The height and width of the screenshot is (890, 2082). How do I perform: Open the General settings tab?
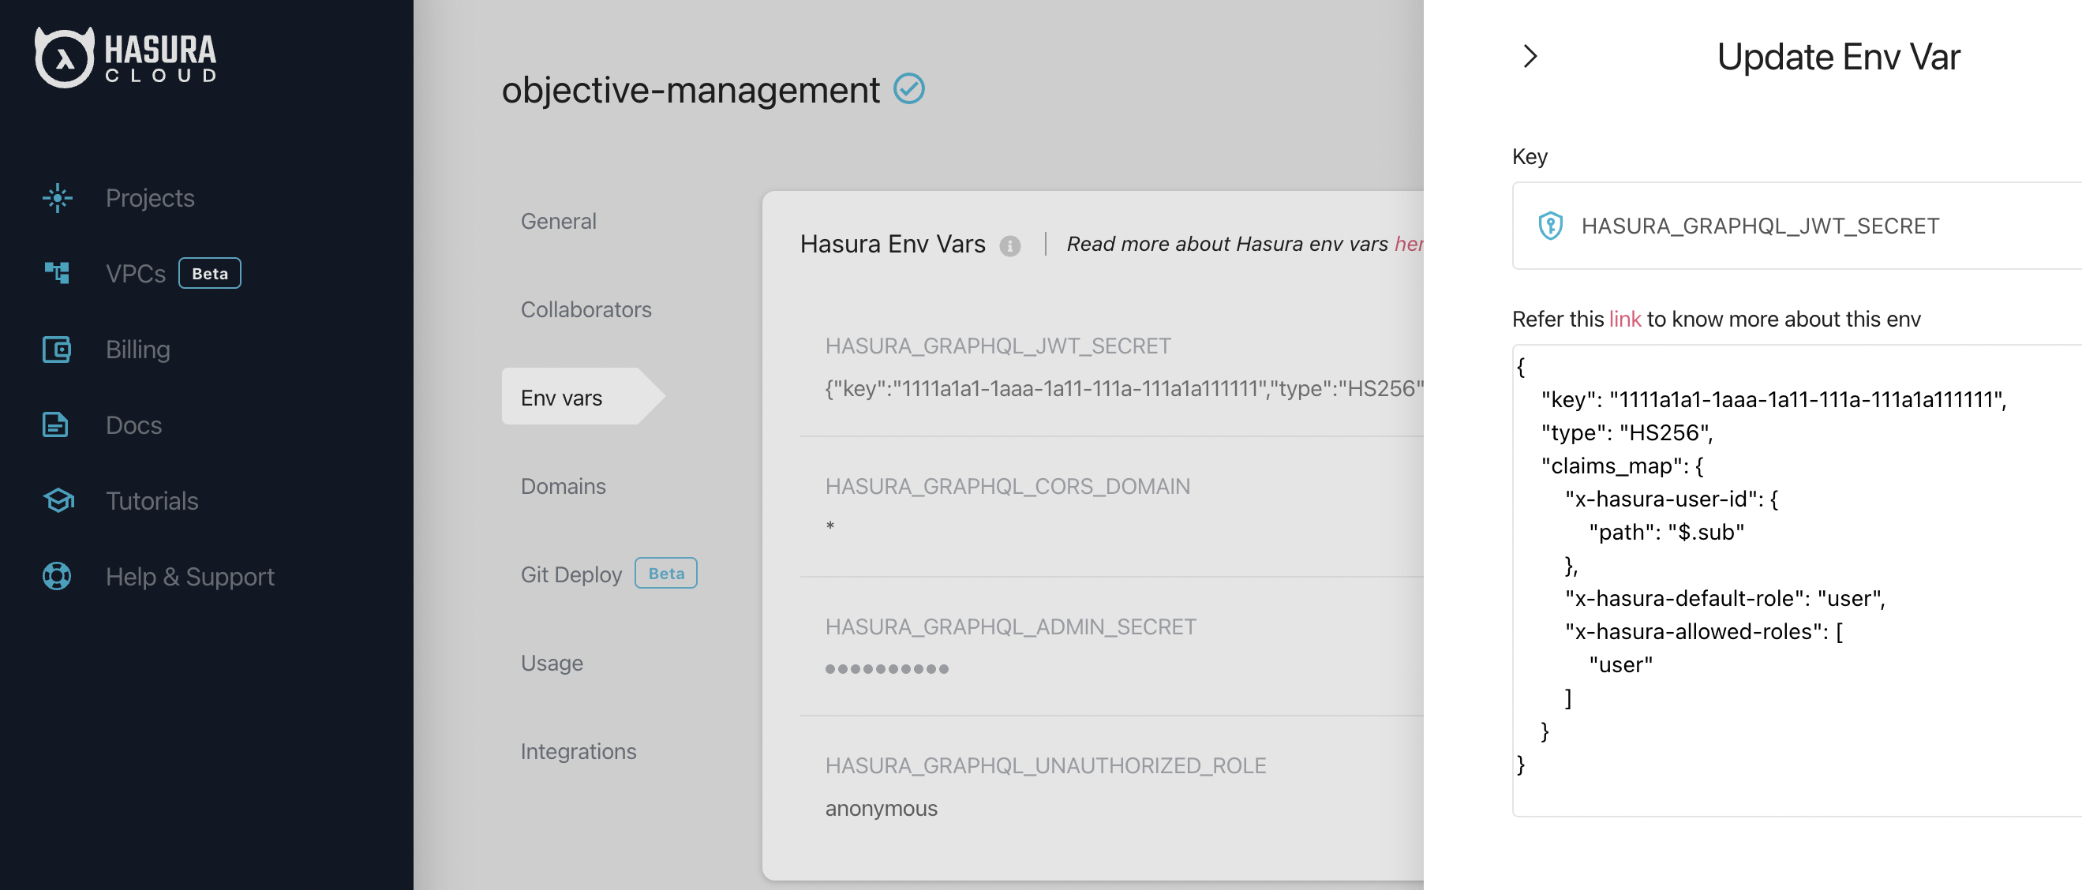click(559, 221)
